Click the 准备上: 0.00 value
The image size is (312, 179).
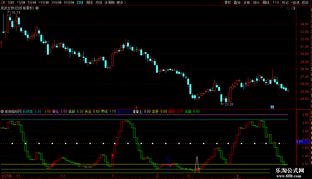[x=141, y=112]
